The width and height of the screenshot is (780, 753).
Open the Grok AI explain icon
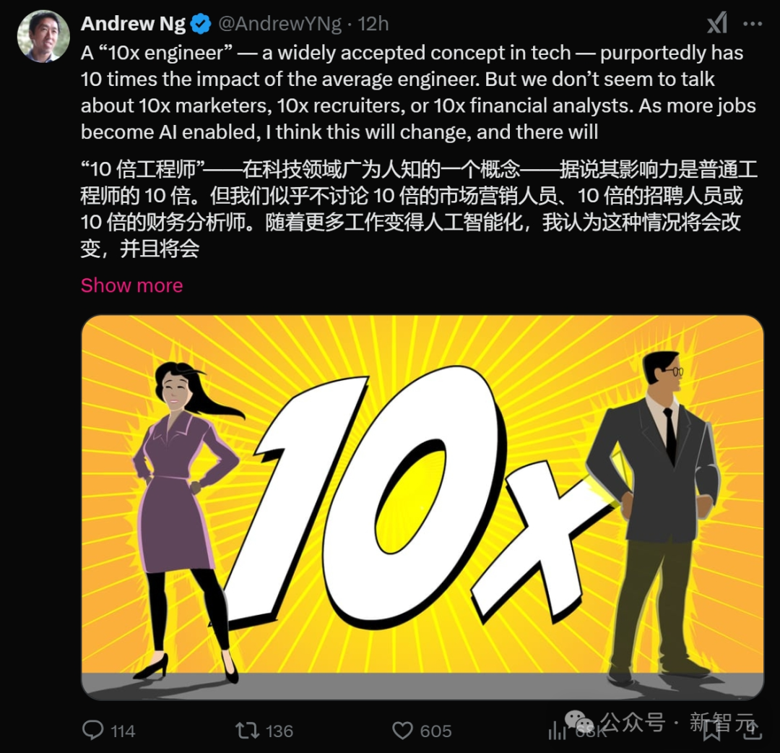click(718, 23)
